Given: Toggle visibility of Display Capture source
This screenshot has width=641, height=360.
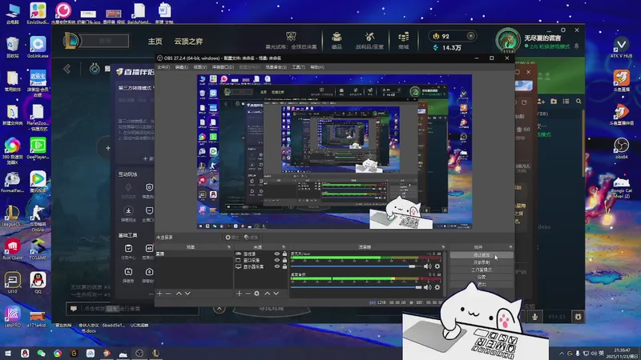Looking at the screenshot, I should [x=276, y=266].
